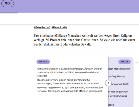Click the intro paragraph 'Fast eine halbe Milliarde Menschen'

point(85,40)
